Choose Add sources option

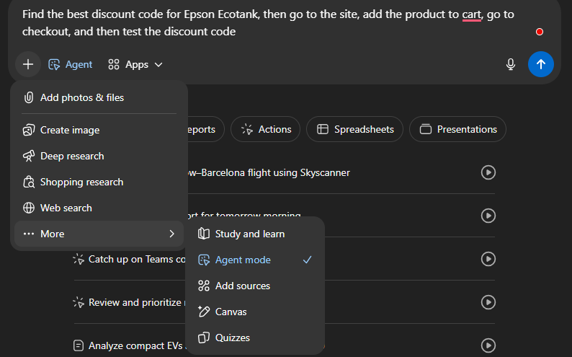coord(255,286)
